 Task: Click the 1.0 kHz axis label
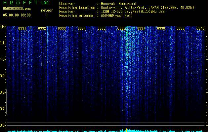pyautogui.click(x=3, y=59)
